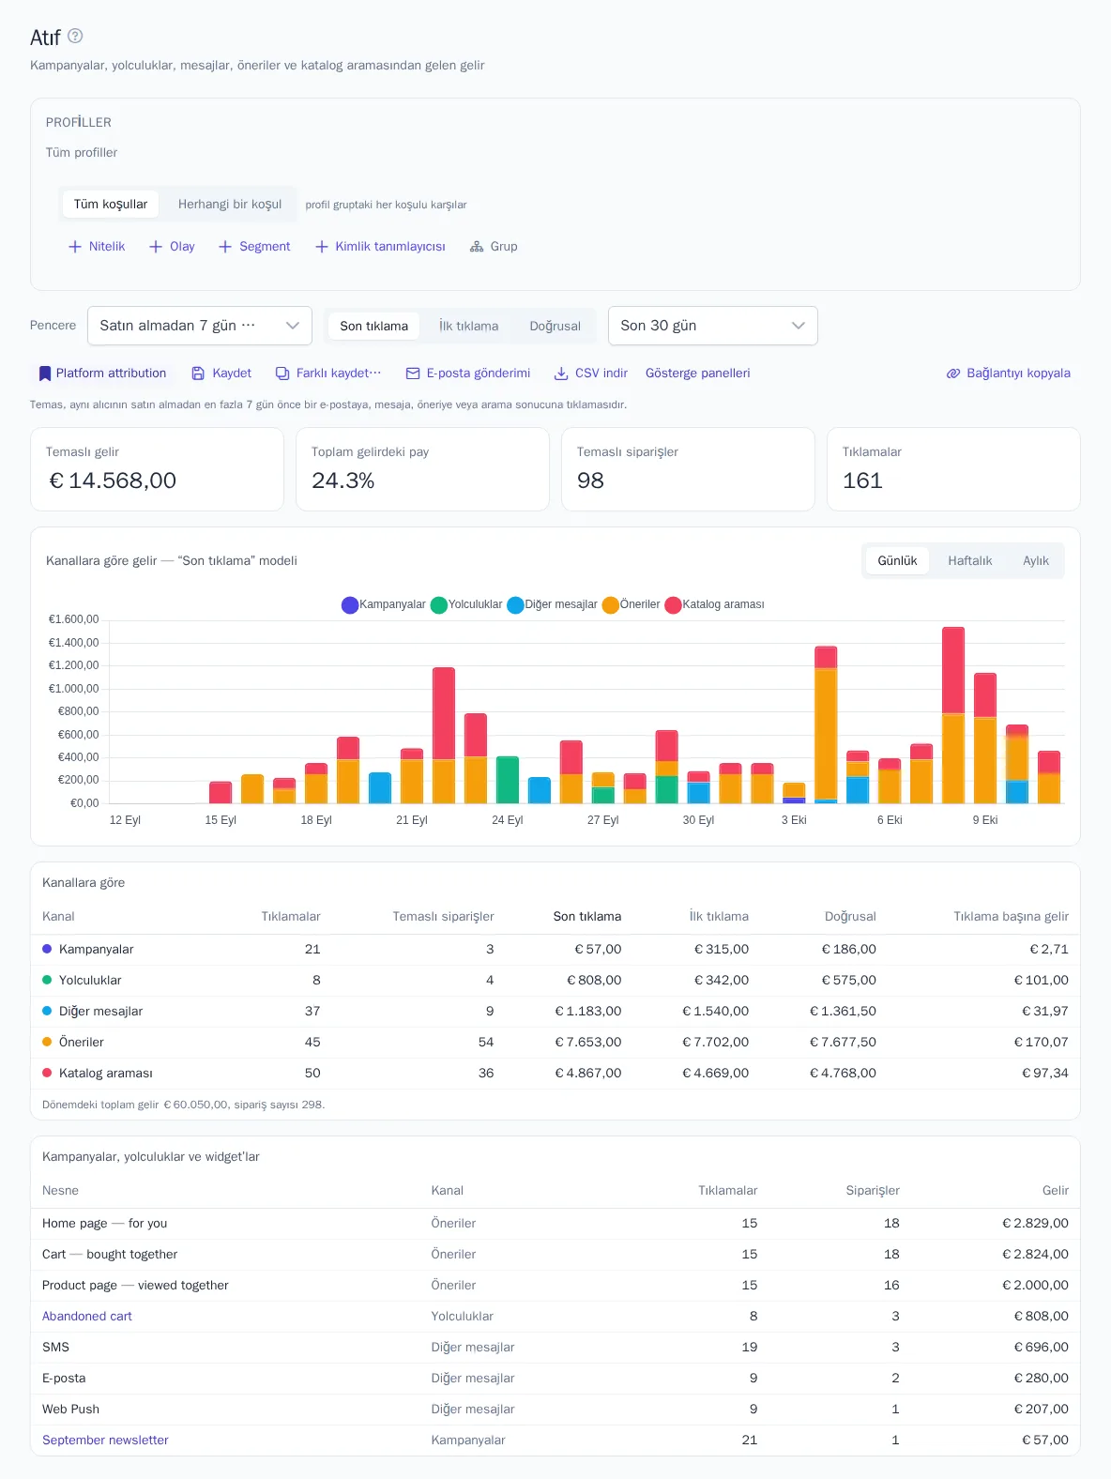Click the Platform attribution bookmark icon
This screenshot has width=1111, height=1479.
[x=44, y=374]
